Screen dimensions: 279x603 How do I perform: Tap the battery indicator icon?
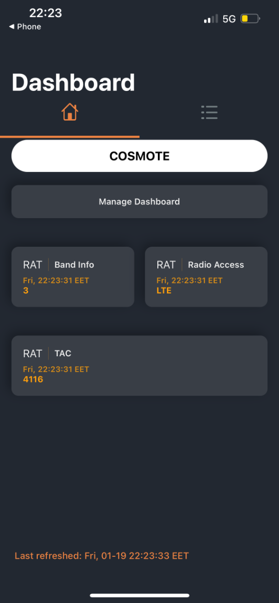point(250,19)
